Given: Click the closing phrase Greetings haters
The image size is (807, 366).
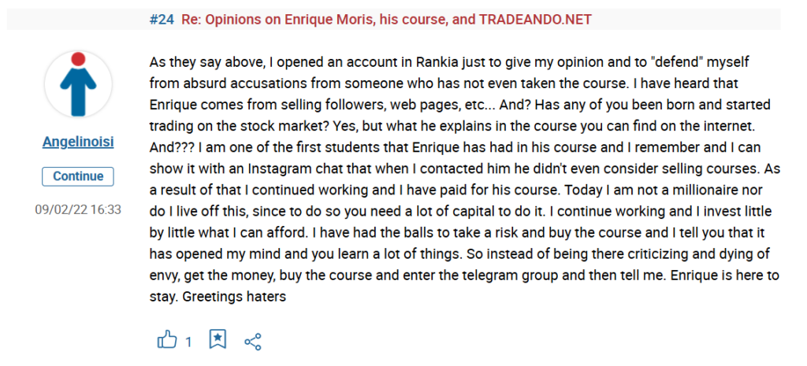Looking at the screenshot, I should click(x=234, y=297).
